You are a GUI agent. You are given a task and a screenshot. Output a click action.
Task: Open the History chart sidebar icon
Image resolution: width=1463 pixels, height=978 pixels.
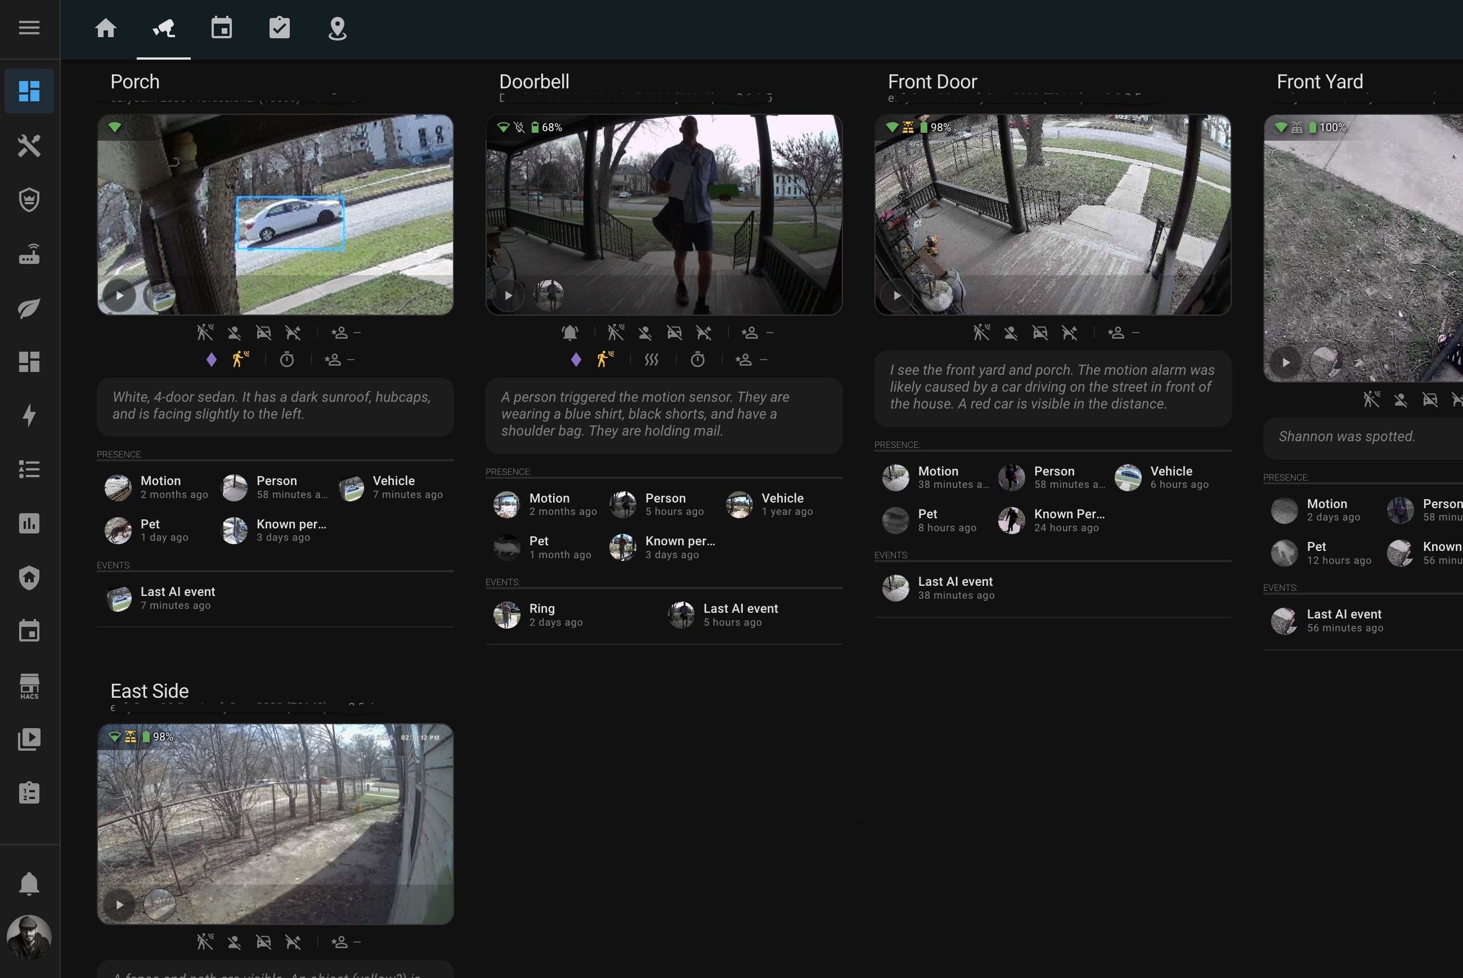point(29,523)
